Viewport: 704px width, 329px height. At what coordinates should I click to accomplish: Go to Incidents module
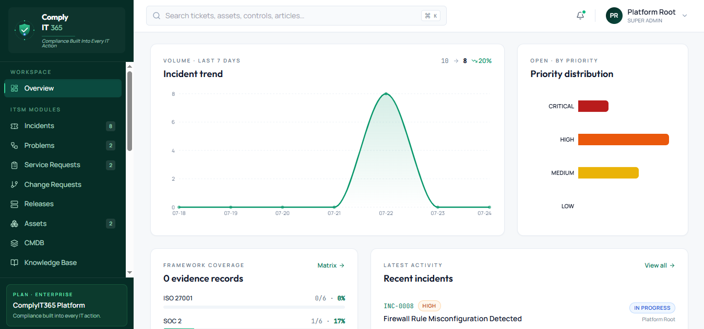(x=63, y=126)
